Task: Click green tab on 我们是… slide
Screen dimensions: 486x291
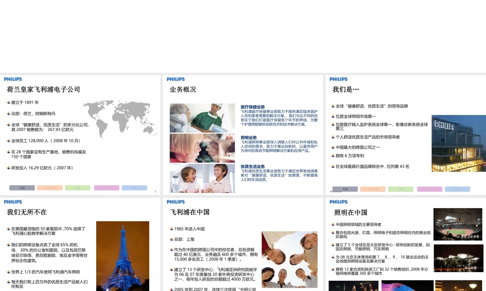Action: [x=401, y=189]
